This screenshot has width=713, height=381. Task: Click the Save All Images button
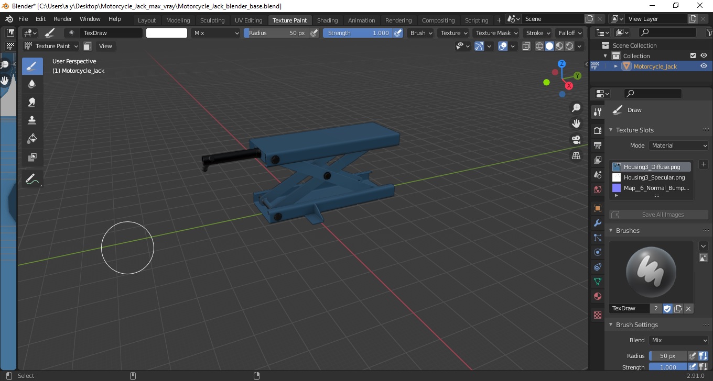coord(658,215)
